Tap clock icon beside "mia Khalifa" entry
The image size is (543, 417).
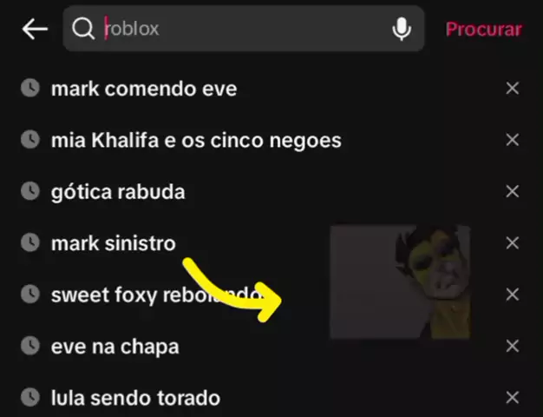[x=30, y=140]
